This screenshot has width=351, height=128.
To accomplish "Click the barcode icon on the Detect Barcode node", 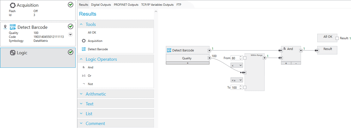I will point(169,50).
